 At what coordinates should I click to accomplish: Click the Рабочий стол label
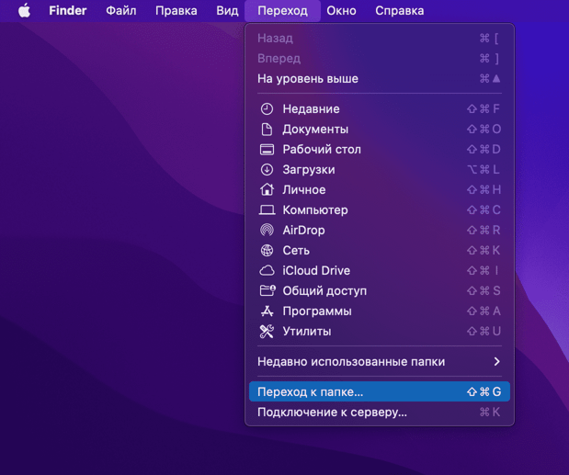point(322,150)
